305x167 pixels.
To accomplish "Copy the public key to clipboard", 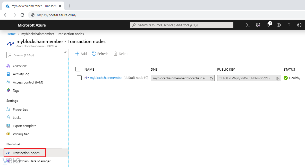I will (x=278, y=79).
